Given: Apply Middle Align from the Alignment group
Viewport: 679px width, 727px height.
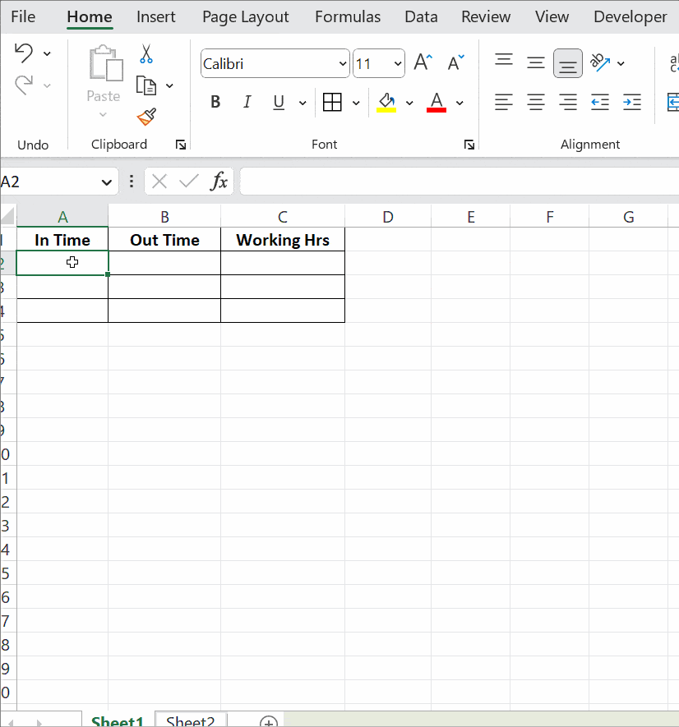Looking at the screenshot, I should pos(567,63).
